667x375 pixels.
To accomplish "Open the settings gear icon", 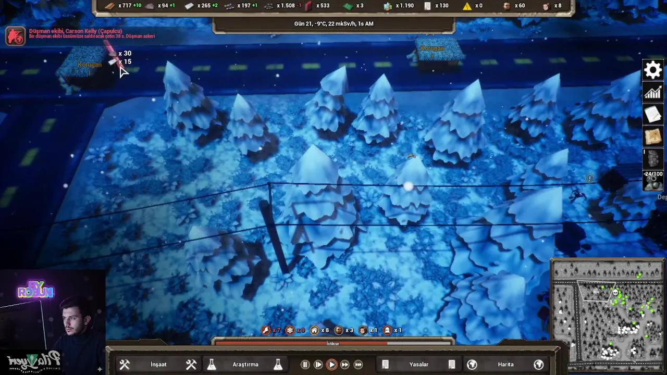I will 653,70.
